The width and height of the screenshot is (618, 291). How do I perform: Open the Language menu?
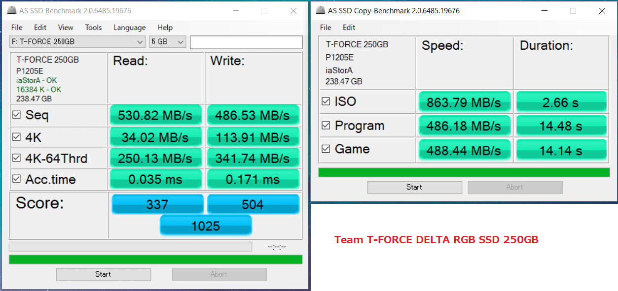coord(129,28)
